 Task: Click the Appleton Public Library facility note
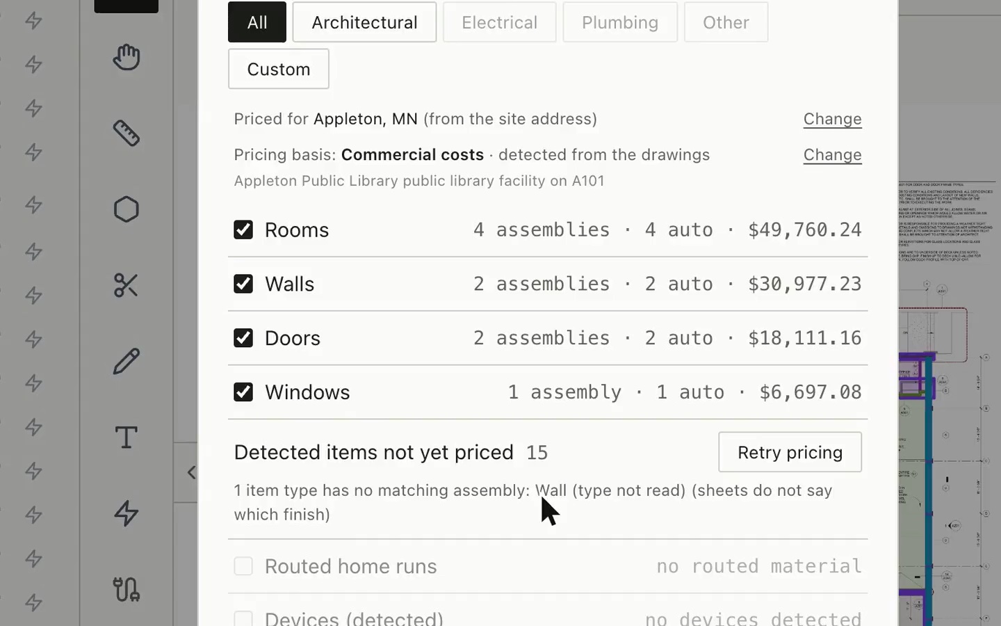pos(419,181)
